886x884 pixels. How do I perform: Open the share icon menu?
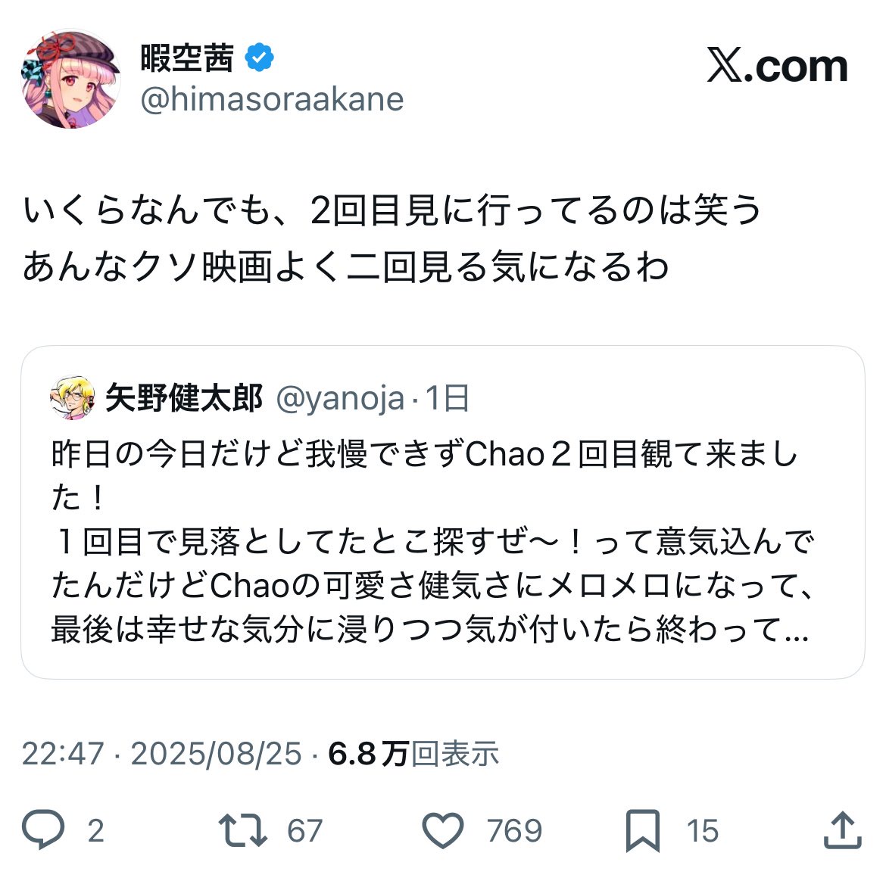(842, 830)
